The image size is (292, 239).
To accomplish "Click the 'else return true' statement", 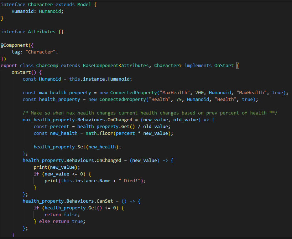I will pyautogui.click(x=62, y=222).
